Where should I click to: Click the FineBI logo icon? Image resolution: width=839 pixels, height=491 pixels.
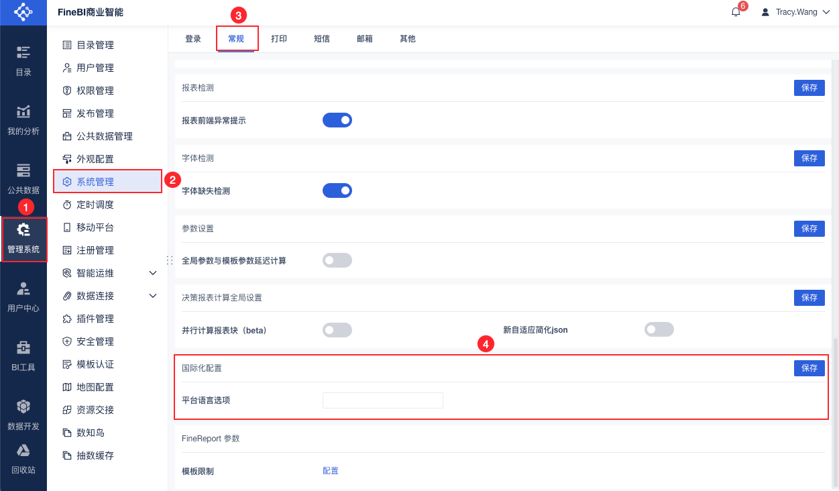pyautogui.click(x=23, y=12)
